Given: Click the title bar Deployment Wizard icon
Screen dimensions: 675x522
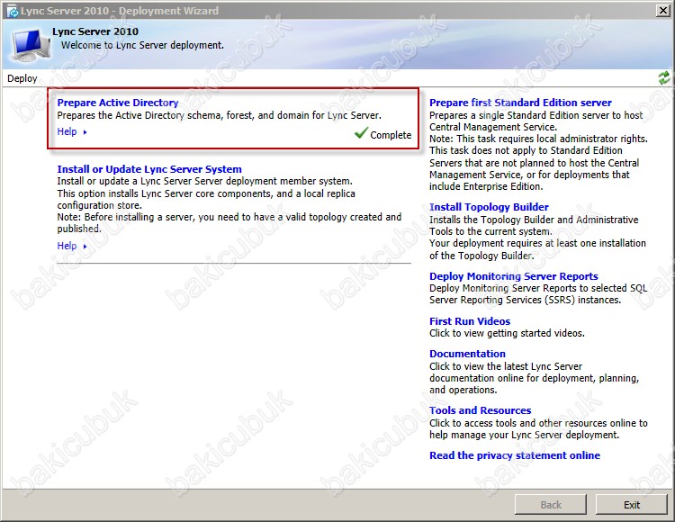Looking at the screenshot, I should (x=12, y=11).
